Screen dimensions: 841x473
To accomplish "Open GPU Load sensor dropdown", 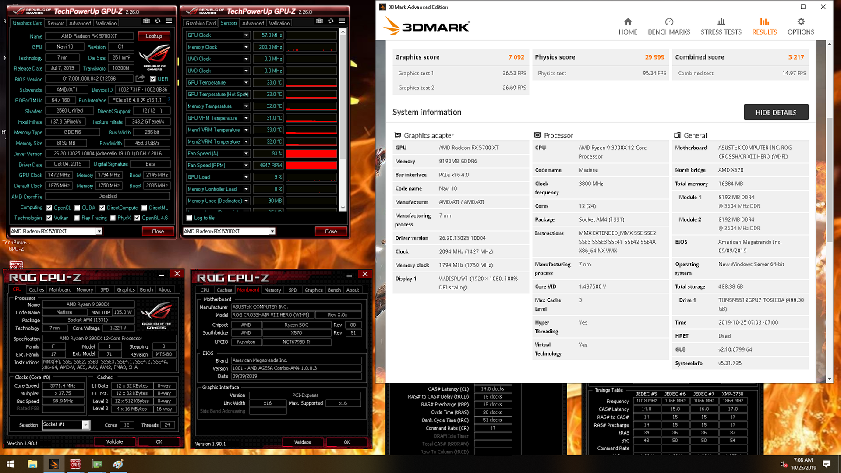I will [246, 177].
